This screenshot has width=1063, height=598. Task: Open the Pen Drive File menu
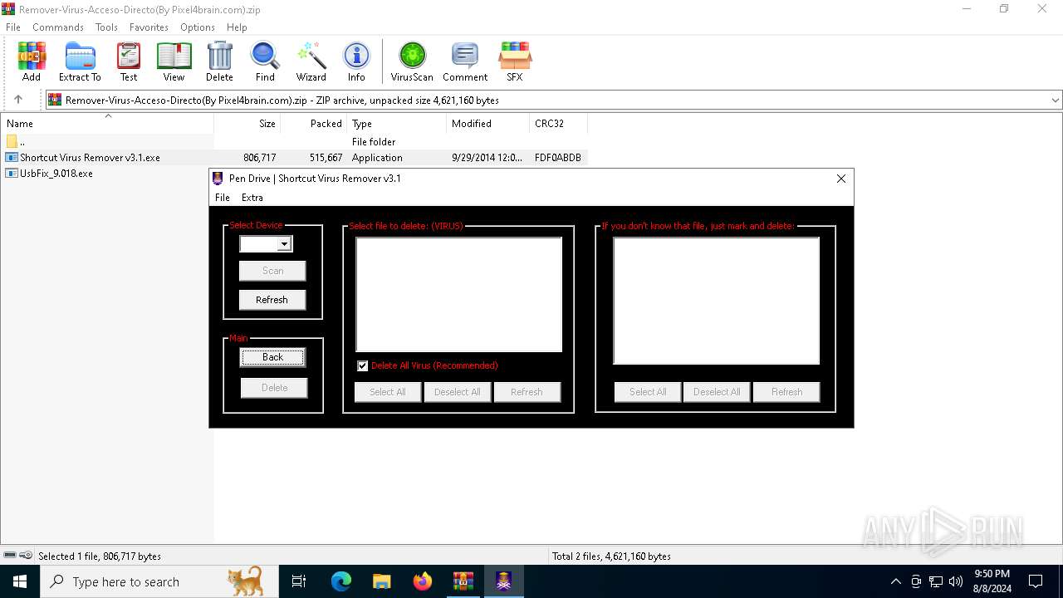(x=223, y=198)
